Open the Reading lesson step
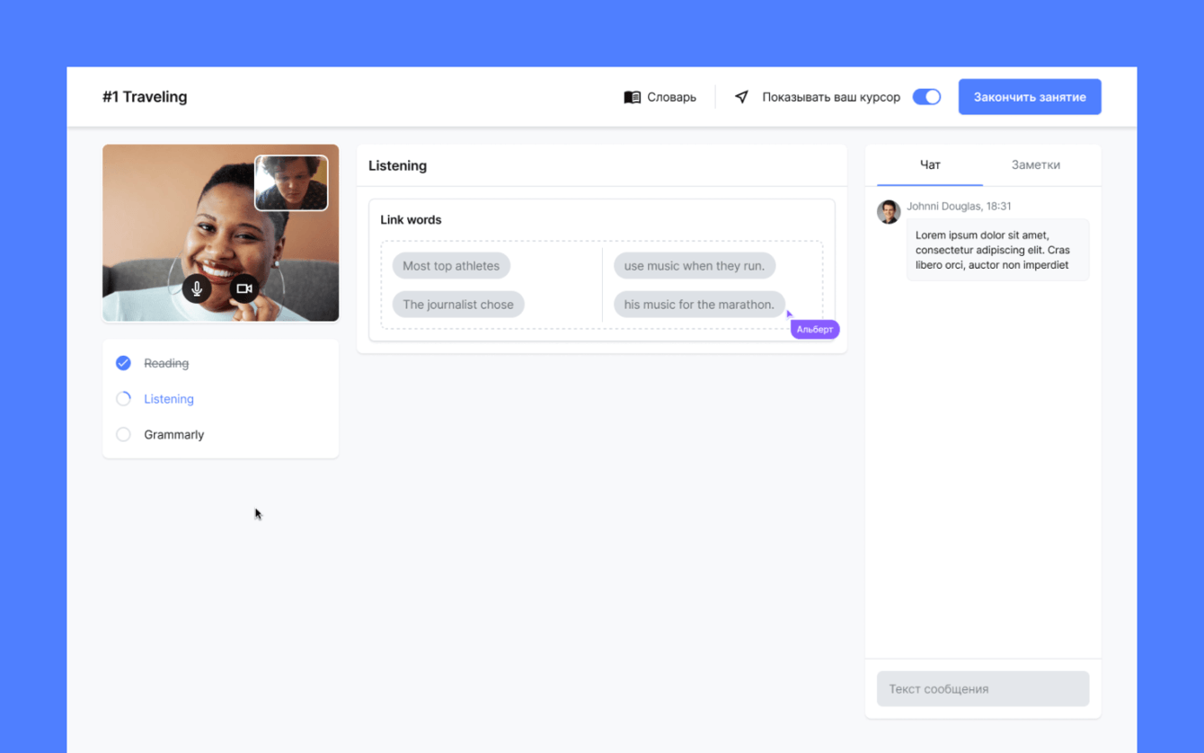The image size is (1204, 753). click(166, 364)
